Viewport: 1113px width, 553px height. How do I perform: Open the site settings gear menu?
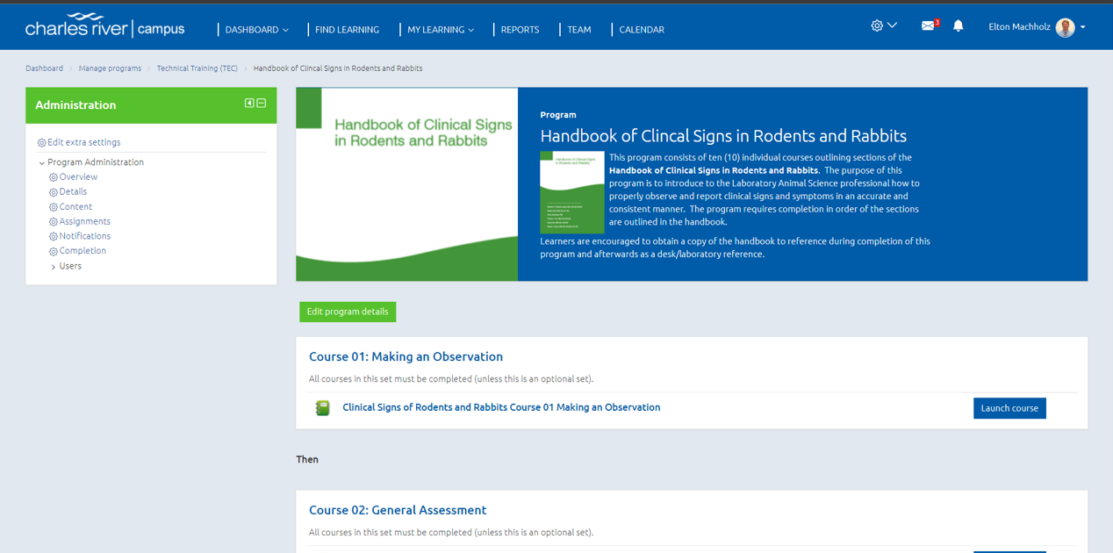coord(883,26)
